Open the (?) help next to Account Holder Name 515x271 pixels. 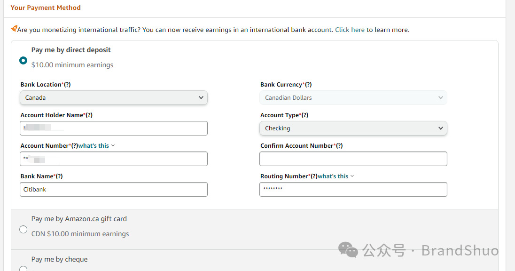[89, 115]
